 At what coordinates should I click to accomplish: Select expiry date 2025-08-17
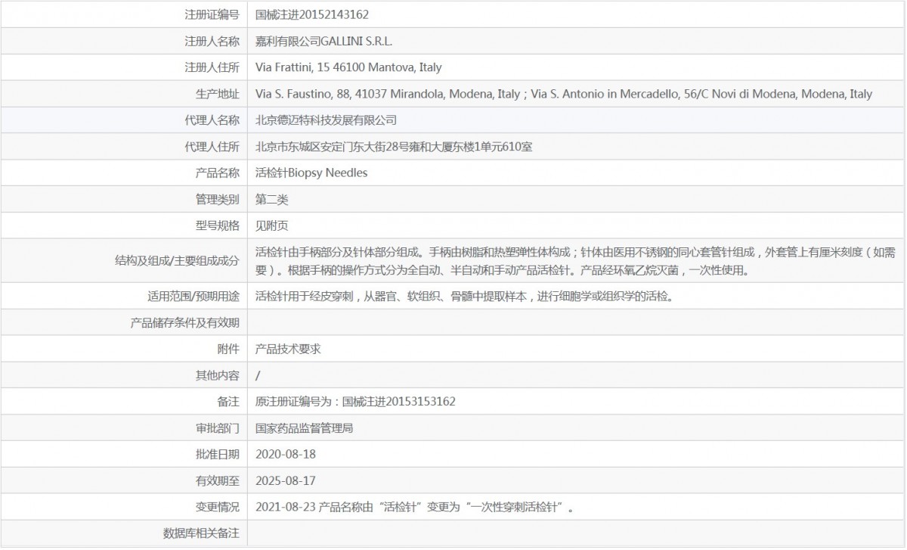pyautogui.click(x=286, y=480)
